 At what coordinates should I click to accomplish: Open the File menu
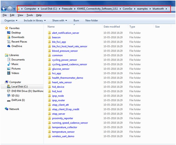click(x=5, y=15)
